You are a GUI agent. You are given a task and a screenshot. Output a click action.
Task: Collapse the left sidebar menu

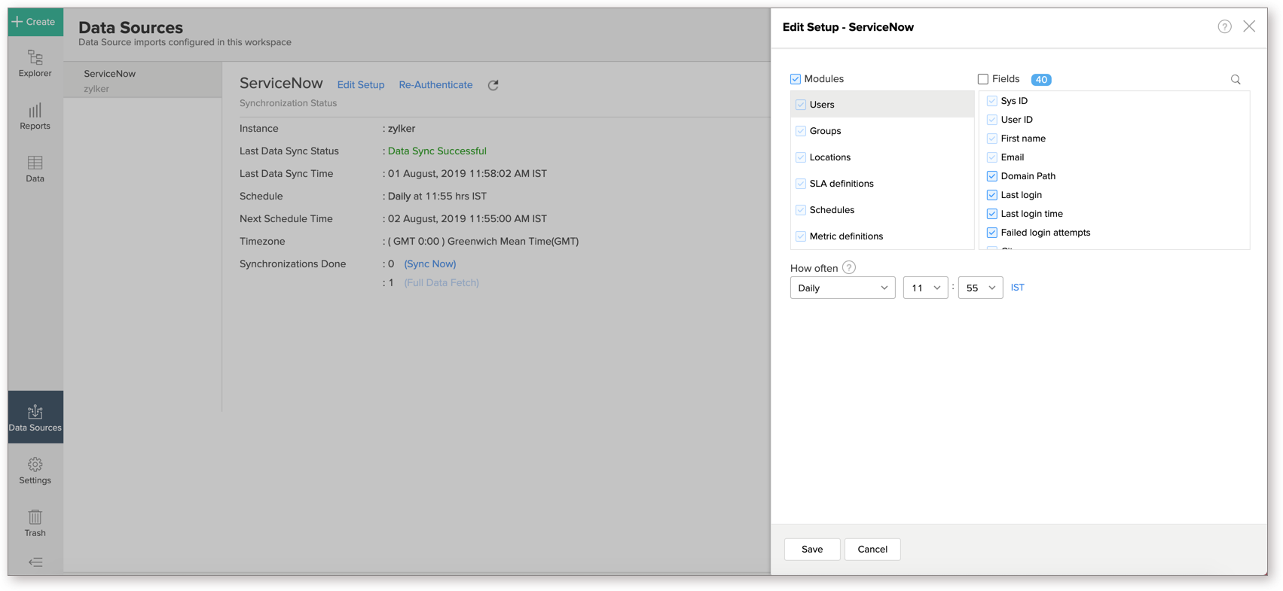(35, 562)
